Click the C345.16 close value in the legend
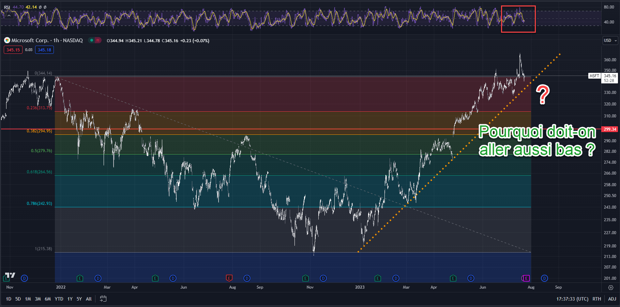620x307 pixels. pyautogui.click(x=170, y=41)
